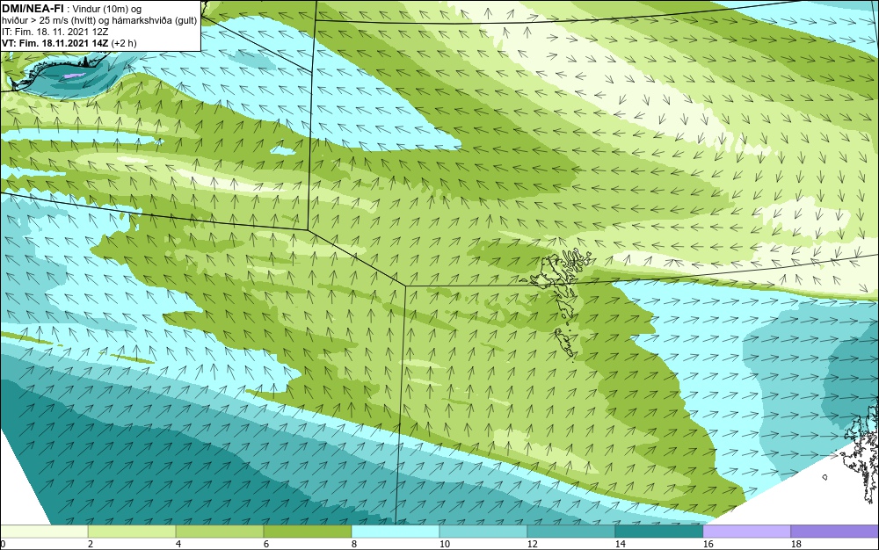
Task: Click the scale label "14"
Action: point(620,544)
